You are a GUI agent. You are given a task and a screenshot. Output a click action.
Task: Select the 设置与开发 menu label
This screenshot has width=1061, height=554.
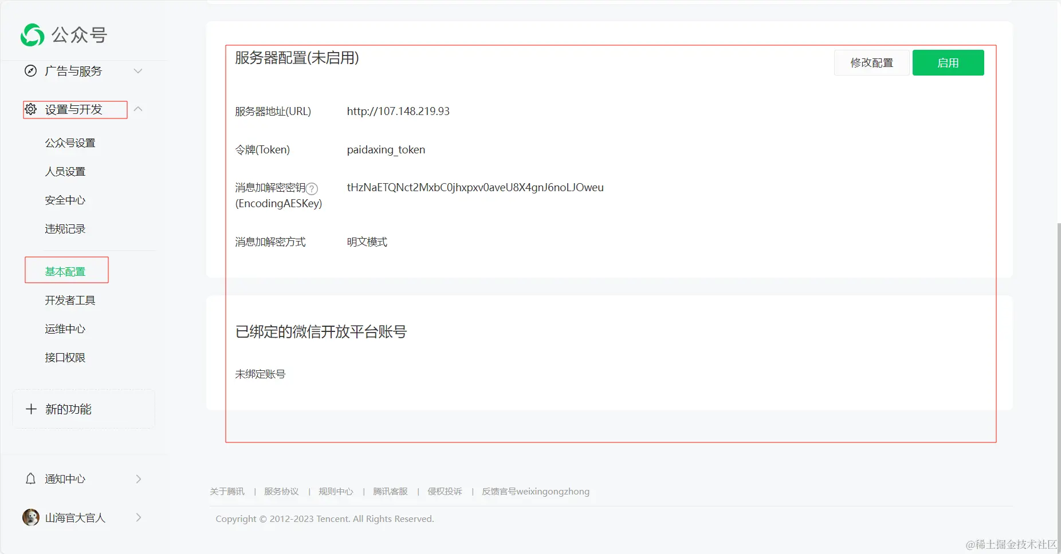pos(73,109)
